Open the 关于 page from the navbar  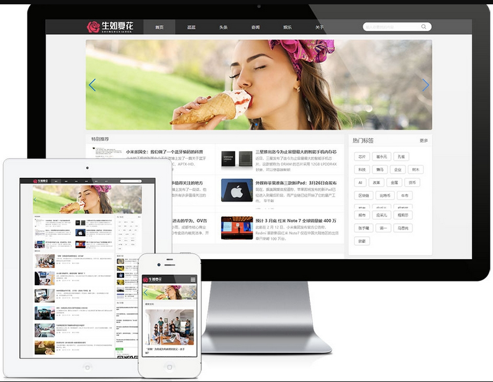coord(319,27)
